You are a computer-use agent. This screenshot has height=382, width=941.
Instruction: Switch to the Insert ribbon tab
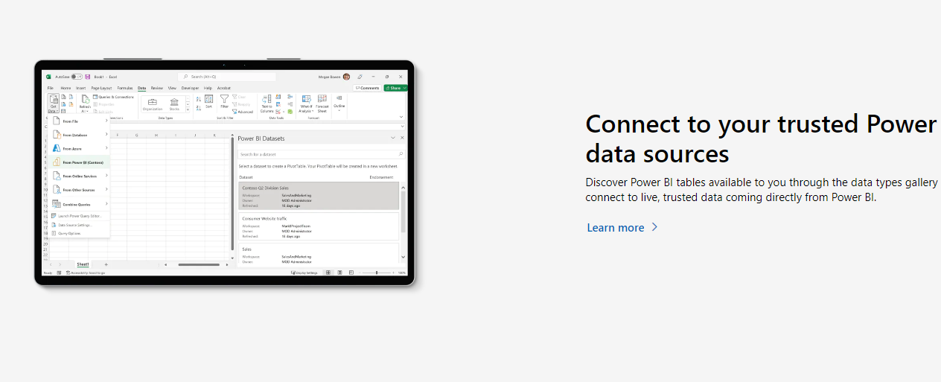pyautogui.click(x=80, y=88)
